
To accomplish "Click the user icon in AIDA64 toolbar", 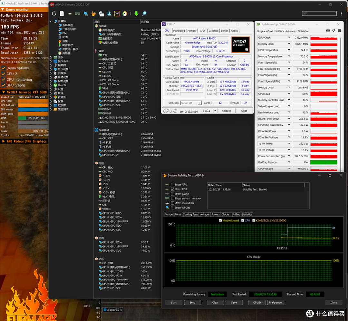I will 109,14.
